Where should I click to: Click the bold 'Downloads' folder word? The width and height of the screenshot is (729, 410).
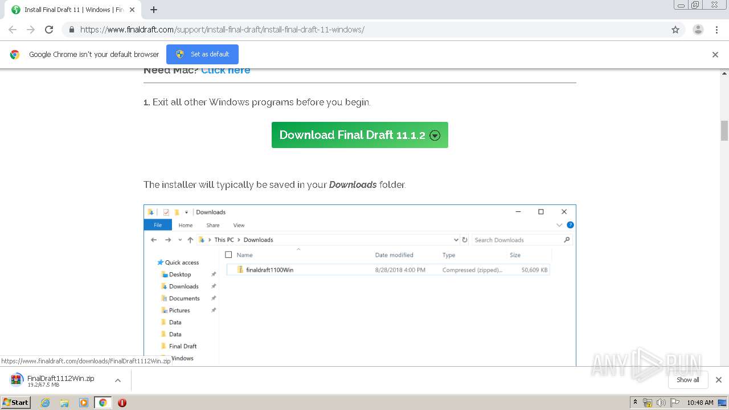click(353, 184)
